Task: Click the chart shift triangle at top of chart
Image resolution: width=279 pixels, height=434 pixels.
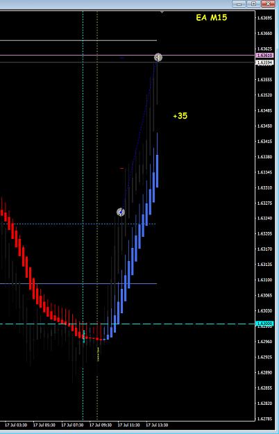Action: [x=162, y=12]
